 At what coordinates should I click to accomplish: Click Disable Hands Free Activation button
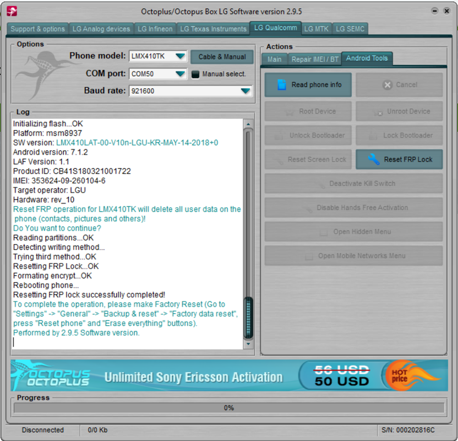coord(354,208)
